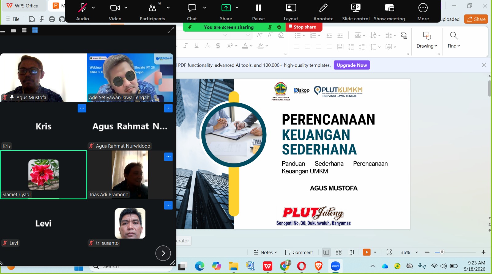
Task: Click the fit slide to window icon
Action: [389, 252]
